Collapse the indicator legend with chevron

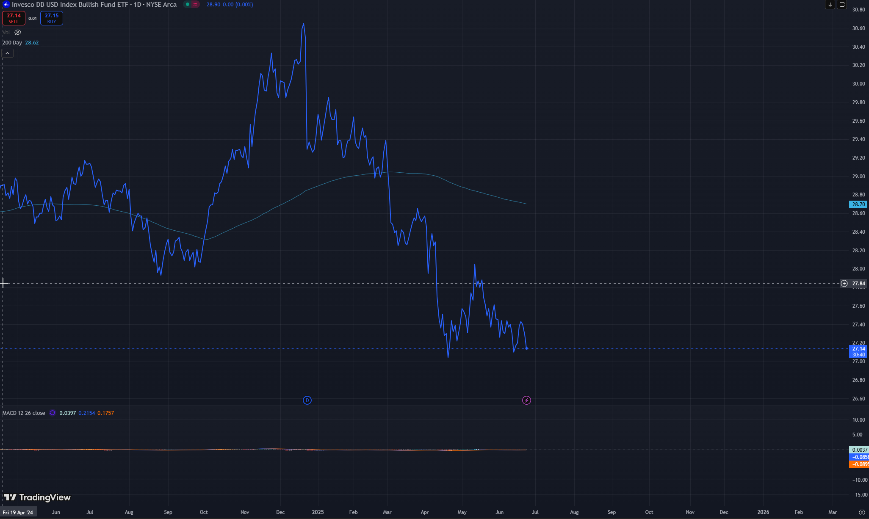pos(8,53)
